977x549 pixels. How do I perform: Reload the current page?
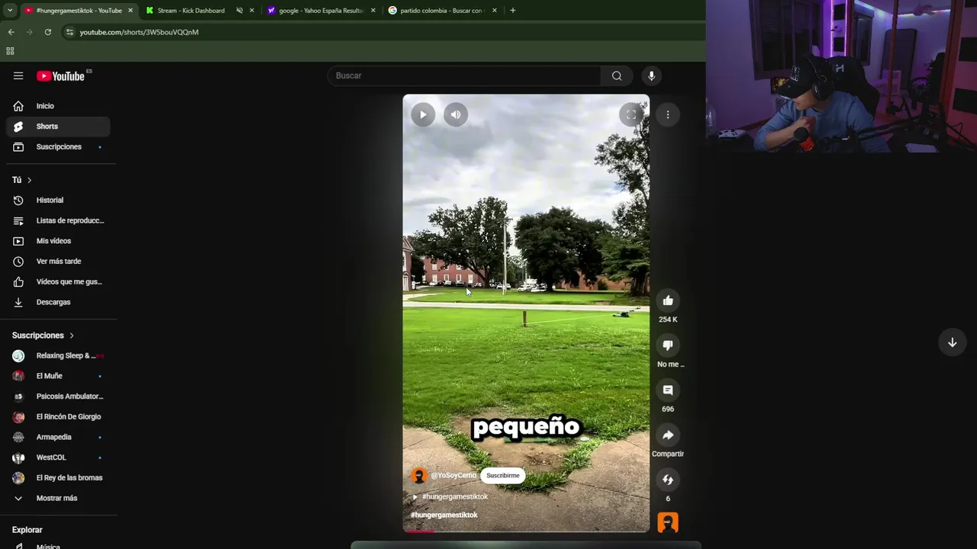pyautogui.click(x=47, y=32)
